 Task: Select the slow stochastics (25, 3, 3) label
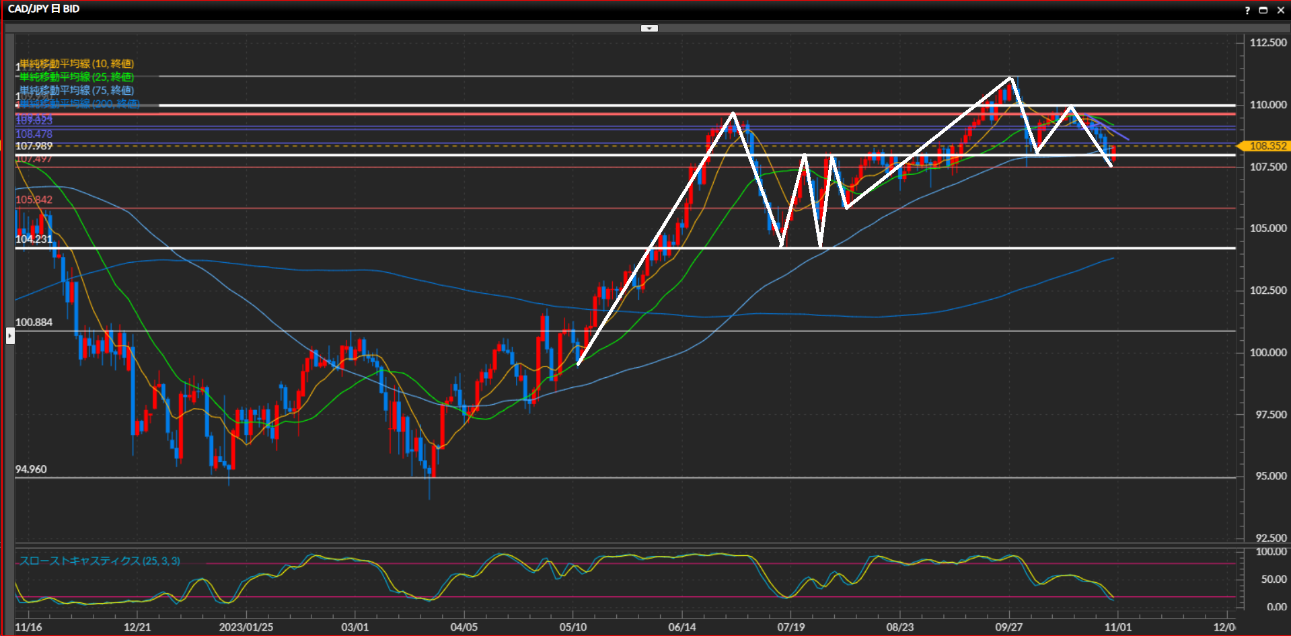click(100, 561)
